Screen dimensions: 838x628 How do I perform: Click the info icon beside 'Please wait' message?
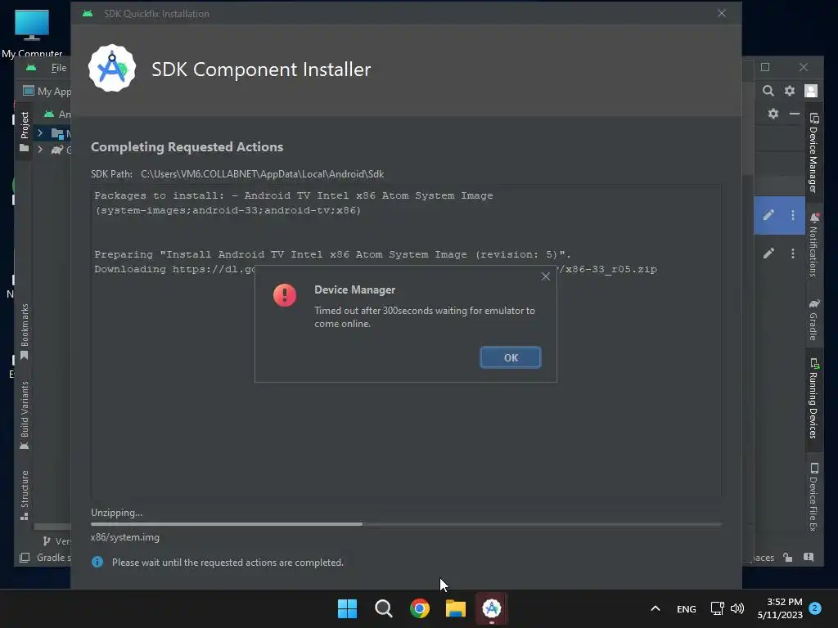click(97, 562)
